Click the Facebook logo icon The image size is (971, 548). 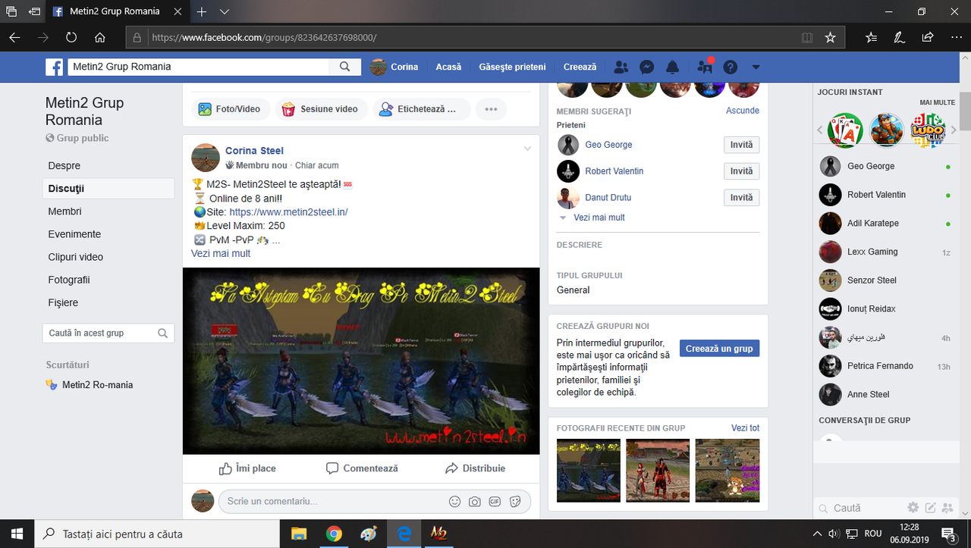point(55,67)
